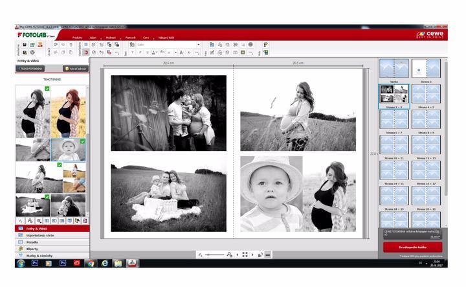
Task: Open the Pomocník menu
Action: (x=132, y=38)
